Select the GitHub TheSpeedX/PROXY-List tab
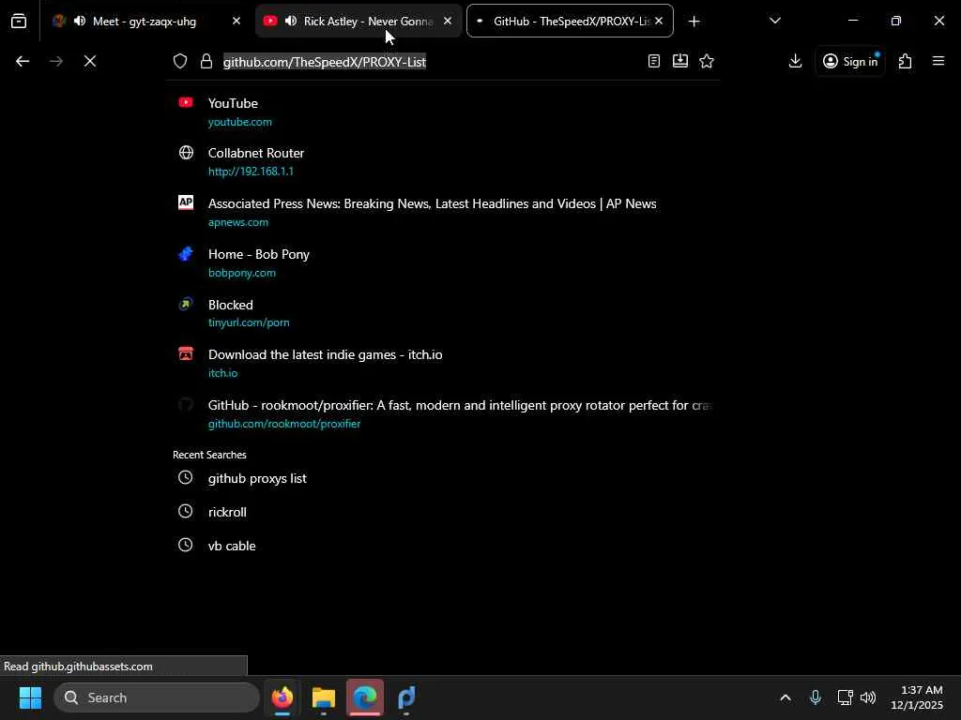The width and height of the screenshot is (961, 720). coord(570,22)
